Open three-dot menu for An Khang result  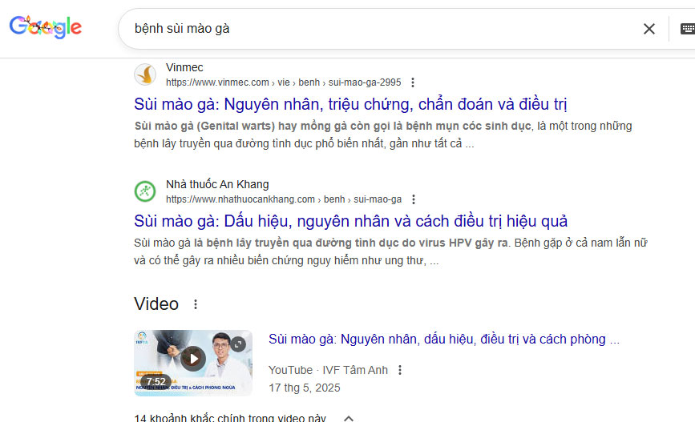(414, 199)
